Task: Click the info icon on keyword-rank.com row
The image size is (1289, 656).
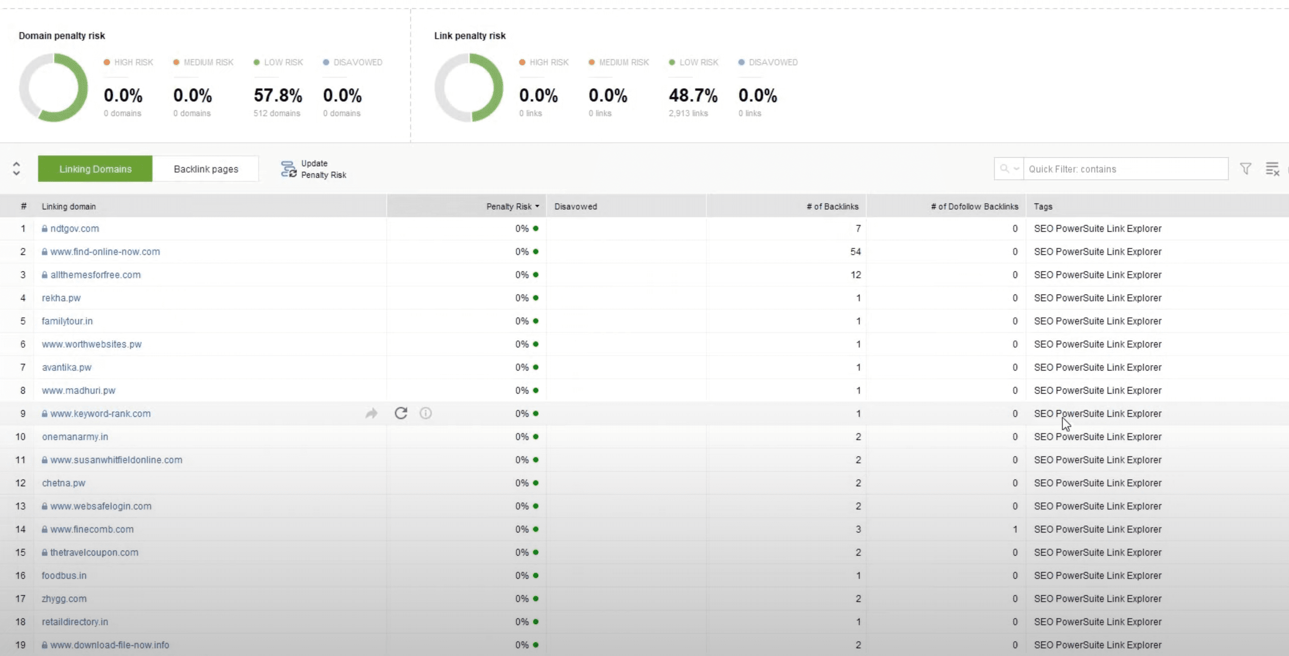Action: 426,413
